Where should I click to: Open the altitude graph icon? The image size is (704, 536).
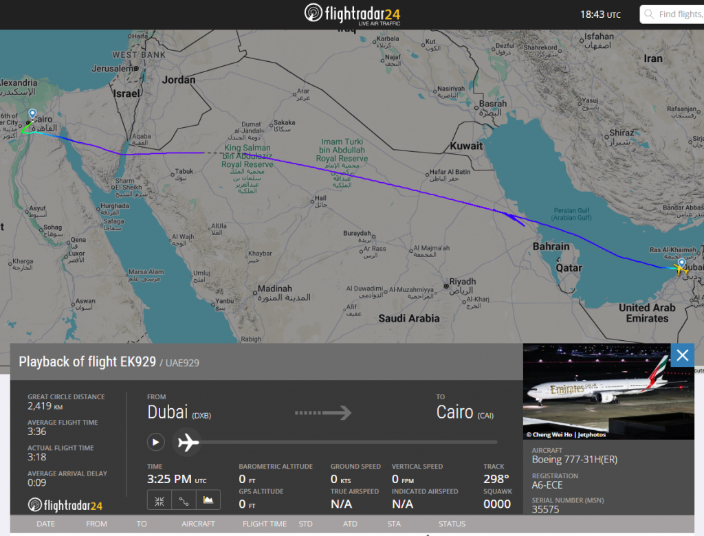(x=207, y=500)
